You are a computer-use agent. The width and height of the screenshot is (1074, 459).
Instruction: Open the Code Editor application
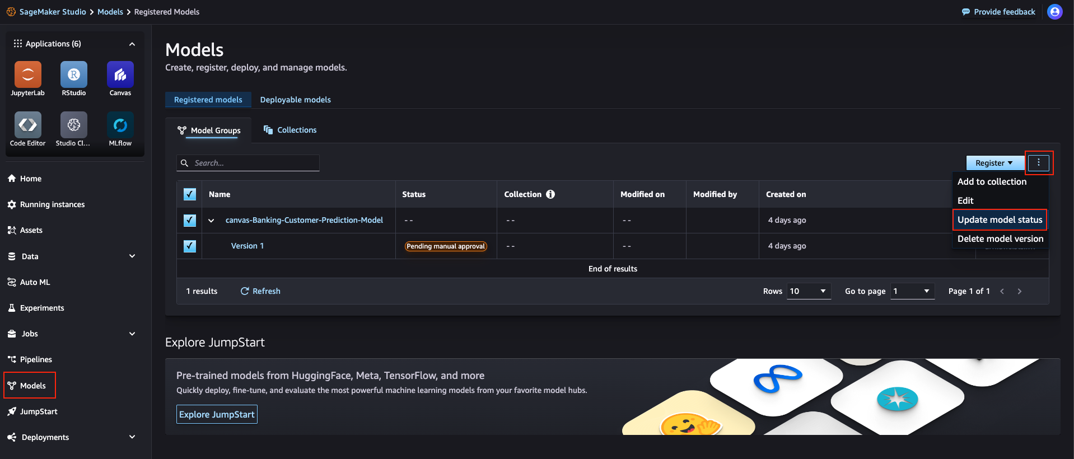point(28,125)
